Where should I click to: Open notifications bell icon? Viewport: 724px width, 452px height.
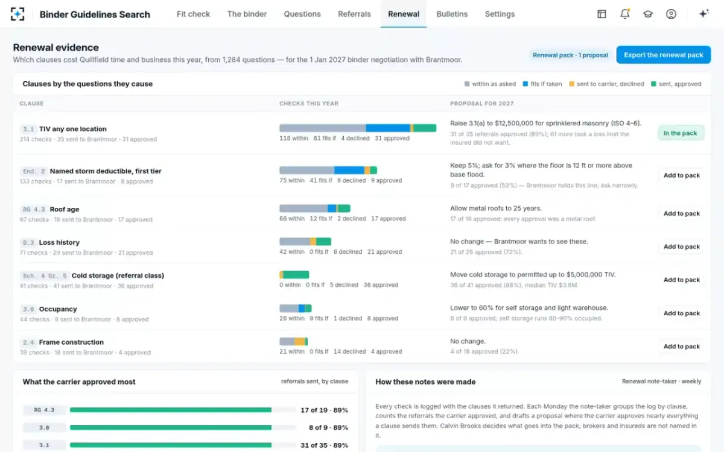tap(625, 14)
